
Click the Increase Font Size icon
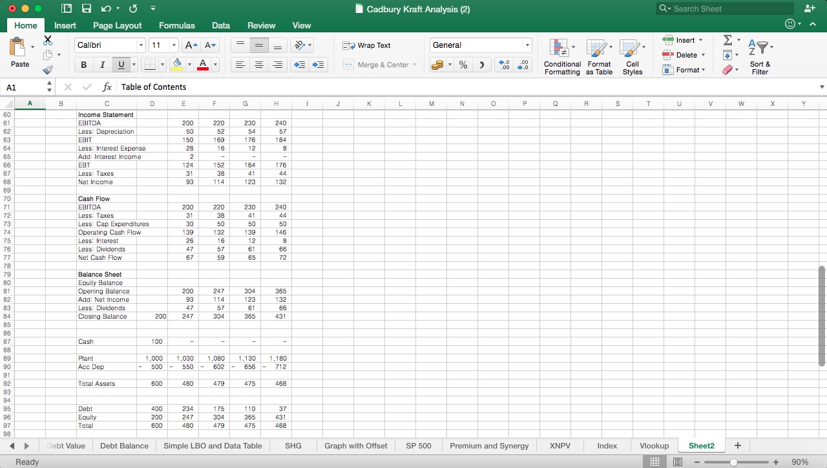(x=191, y=45)
